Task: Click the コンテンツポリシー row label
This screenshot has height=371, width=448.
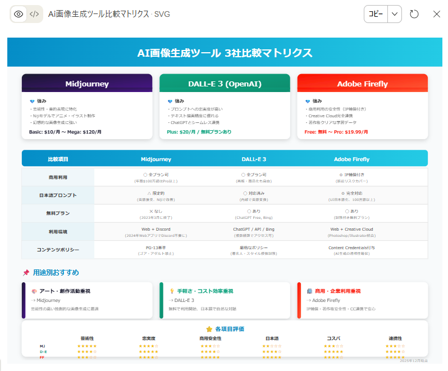Action: pyautogui.click(x=58, y=249)
